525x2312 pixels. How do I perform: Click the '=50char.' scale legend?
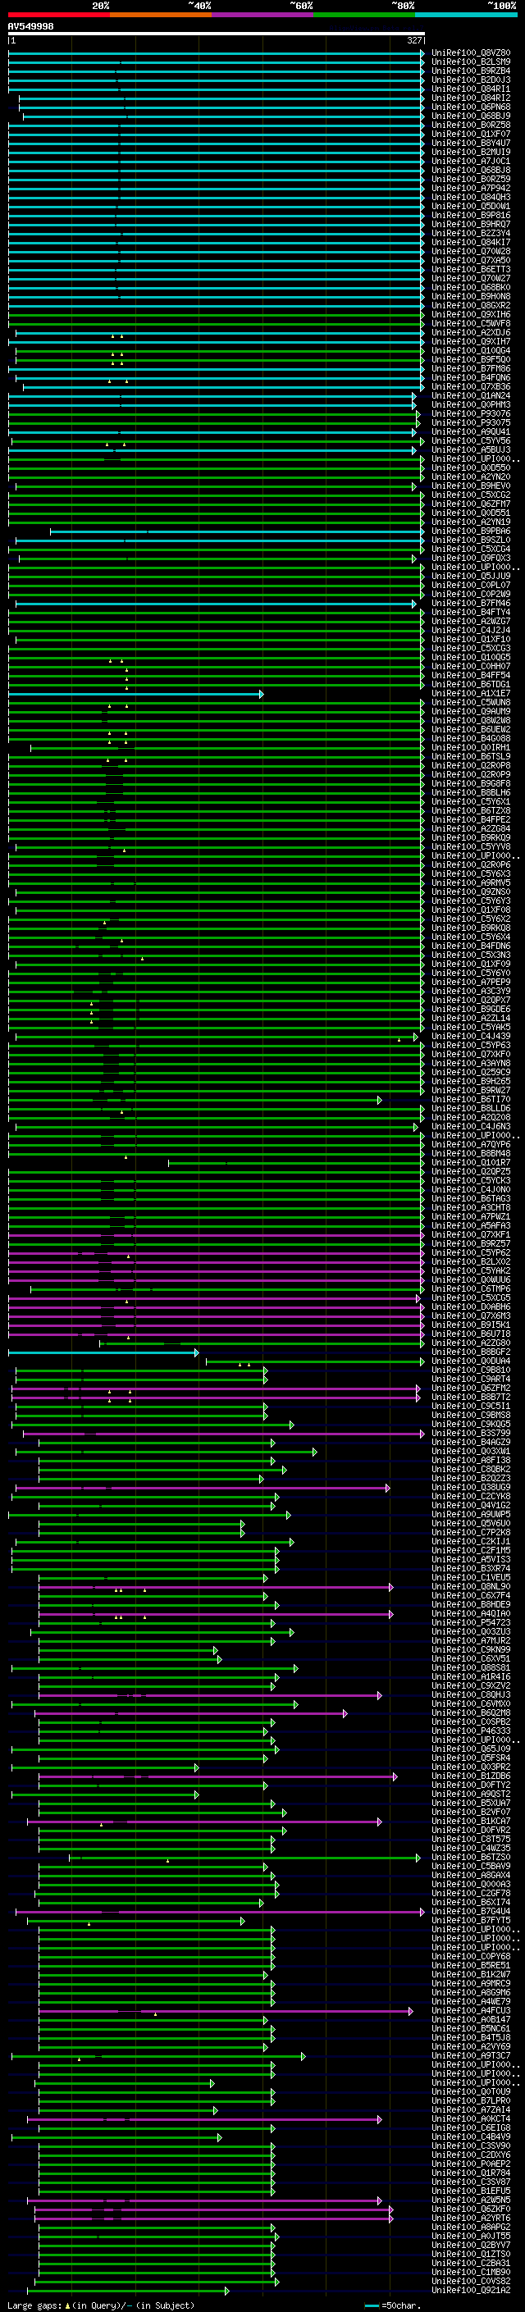click(393, 2305)
